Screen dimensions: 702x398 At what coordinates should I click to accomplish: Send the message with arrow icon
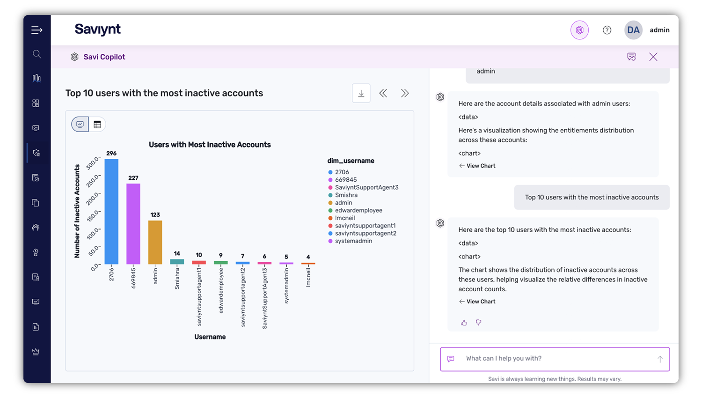pyautogui.click(x=660, y=359)
